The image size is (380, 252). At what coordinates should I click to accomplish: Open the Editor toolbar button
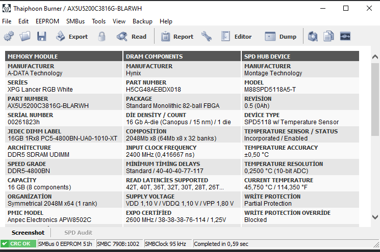pyautogui.click(x=236, y=37)
